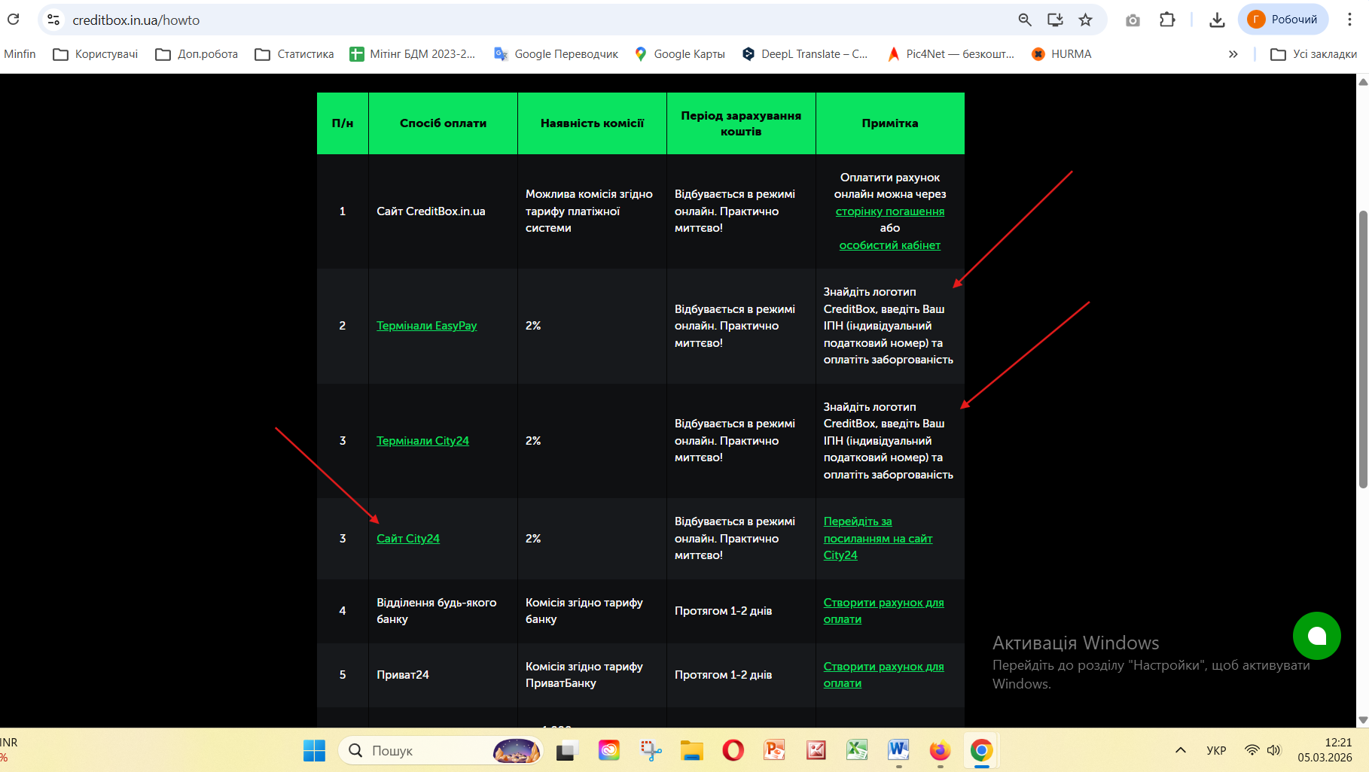
Task: Click the scrollbar up arrow
Action: pyautogui.click(x=1363, y=81)
